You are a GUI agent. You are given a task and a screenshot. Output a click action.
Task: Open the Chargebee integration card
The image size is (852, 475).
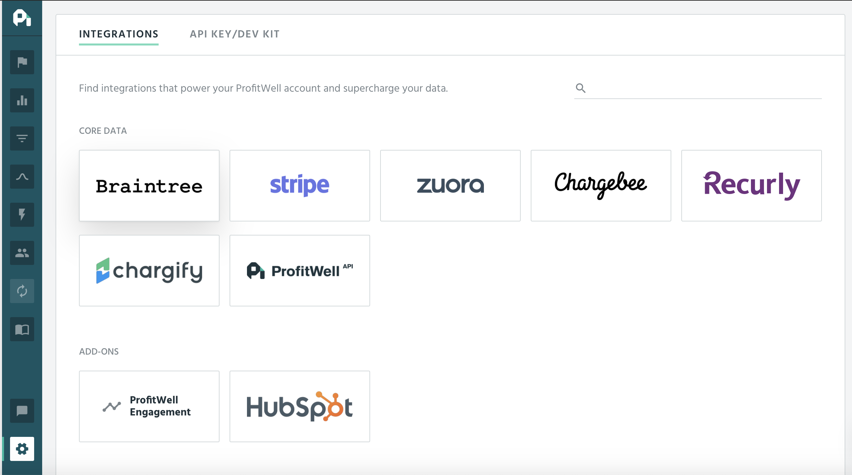[x=601, y=186]
